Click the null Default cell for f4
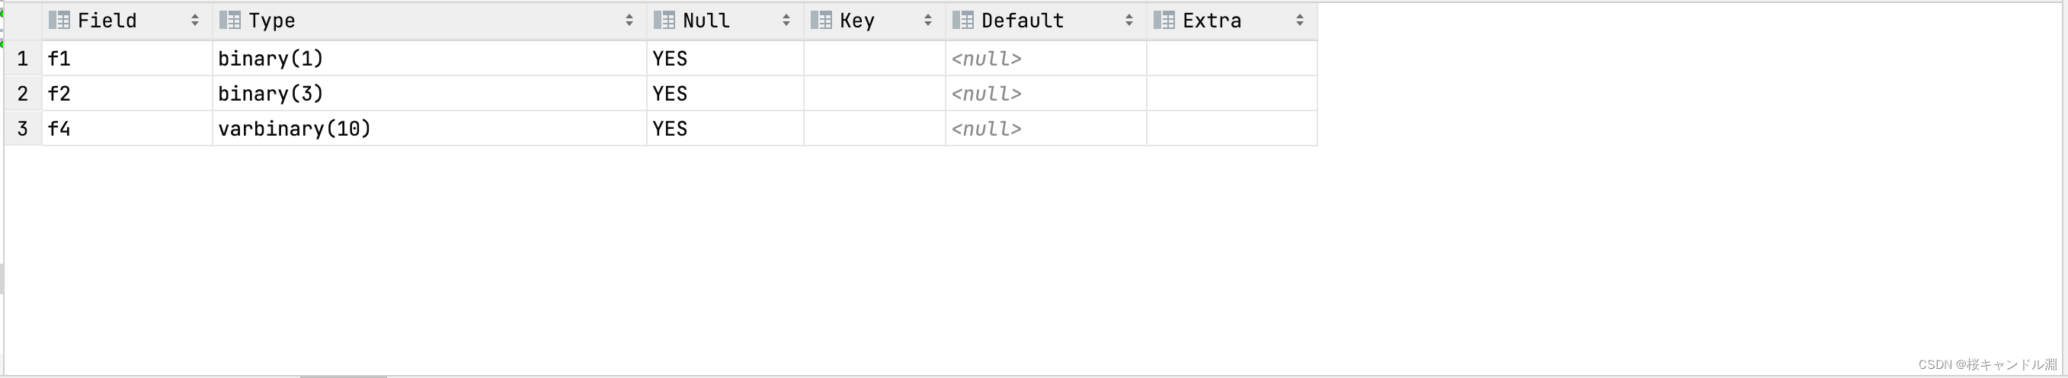 point(1046,128)
